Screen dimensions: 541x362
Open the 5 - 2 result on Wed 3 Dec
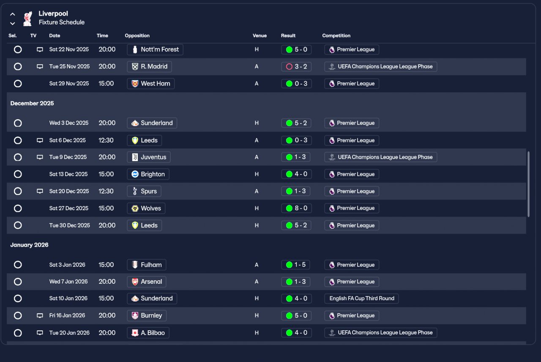(x=296, y=123)
